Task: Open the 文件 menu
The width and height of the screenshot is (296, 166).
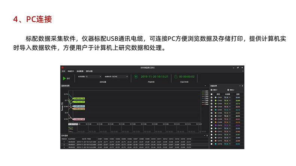Action: (x=63, y=71)
